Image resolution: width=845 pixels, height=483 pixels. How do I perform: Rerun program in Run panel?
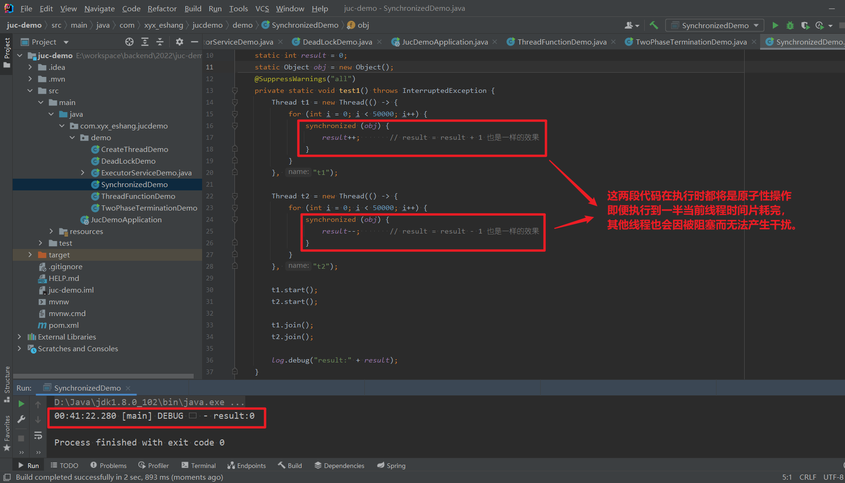point(21,404)
